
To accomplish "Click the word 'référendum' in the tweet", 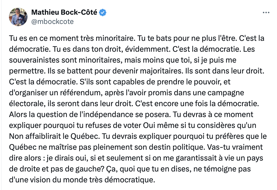I will (81, 93).
